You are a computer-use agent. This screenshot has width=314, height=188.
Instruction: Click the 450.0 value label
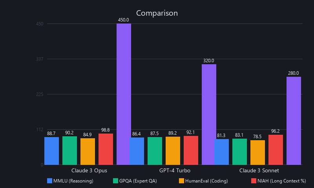123,20
